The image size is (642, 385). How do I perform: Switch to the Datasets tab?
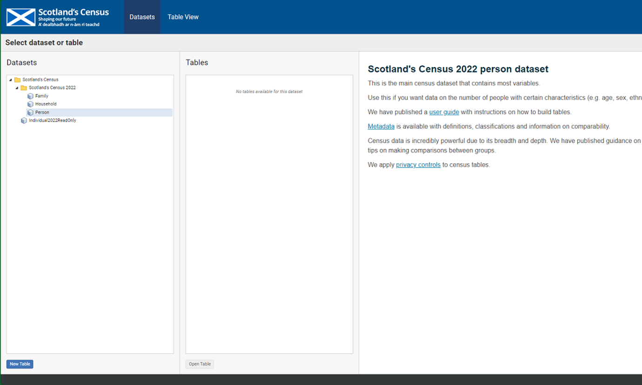click(x=142, y=17)
